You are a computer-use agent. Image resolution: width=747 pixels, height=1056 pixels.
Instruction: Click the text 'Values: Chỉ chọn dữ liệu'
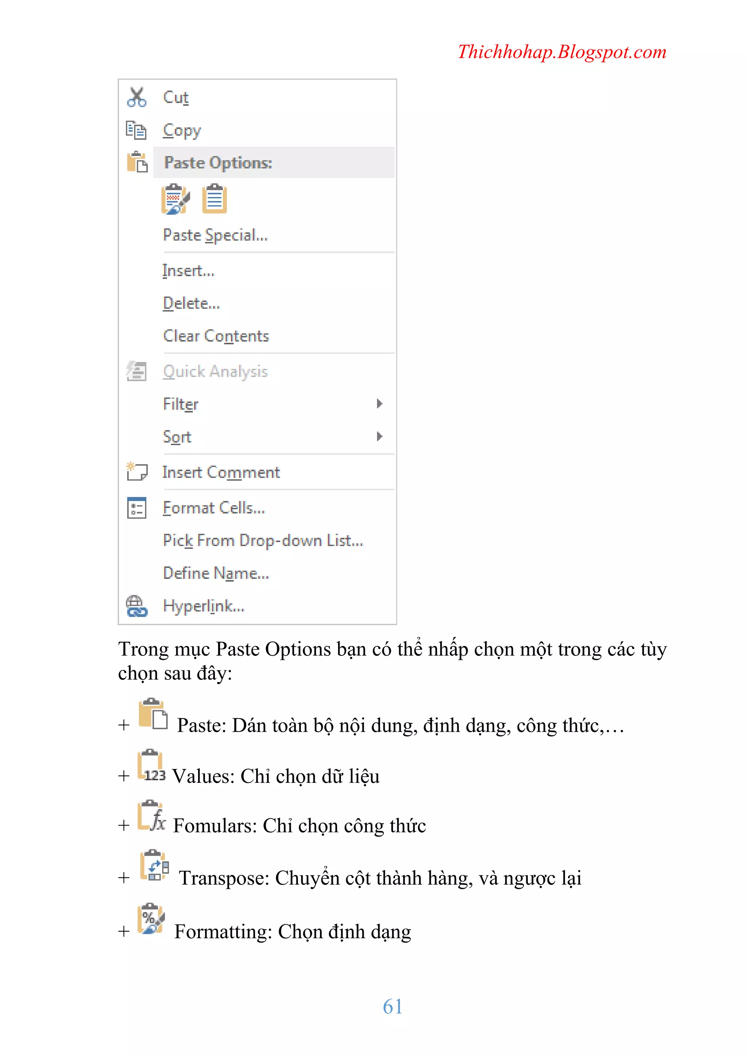pos(276,776)
